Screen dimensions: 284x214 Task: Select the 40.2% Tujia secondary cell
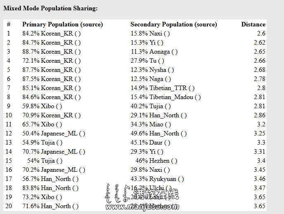tap(151, 106)
